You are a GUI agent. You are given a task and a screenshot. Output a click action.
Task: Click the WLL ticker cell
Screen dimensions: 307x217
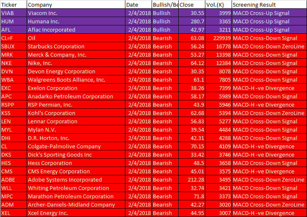click(x=13, y=188)
